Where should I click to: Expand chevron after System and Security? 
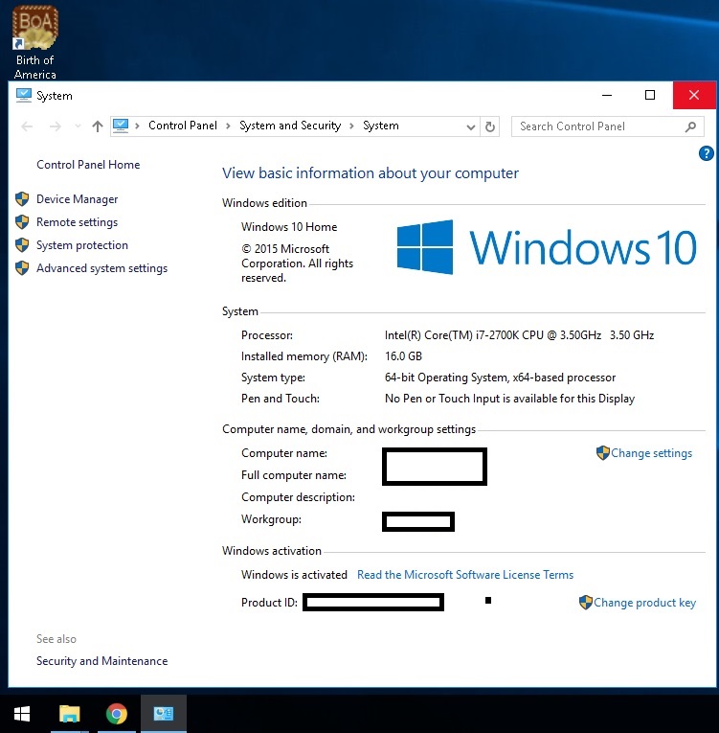pos(351,126)
